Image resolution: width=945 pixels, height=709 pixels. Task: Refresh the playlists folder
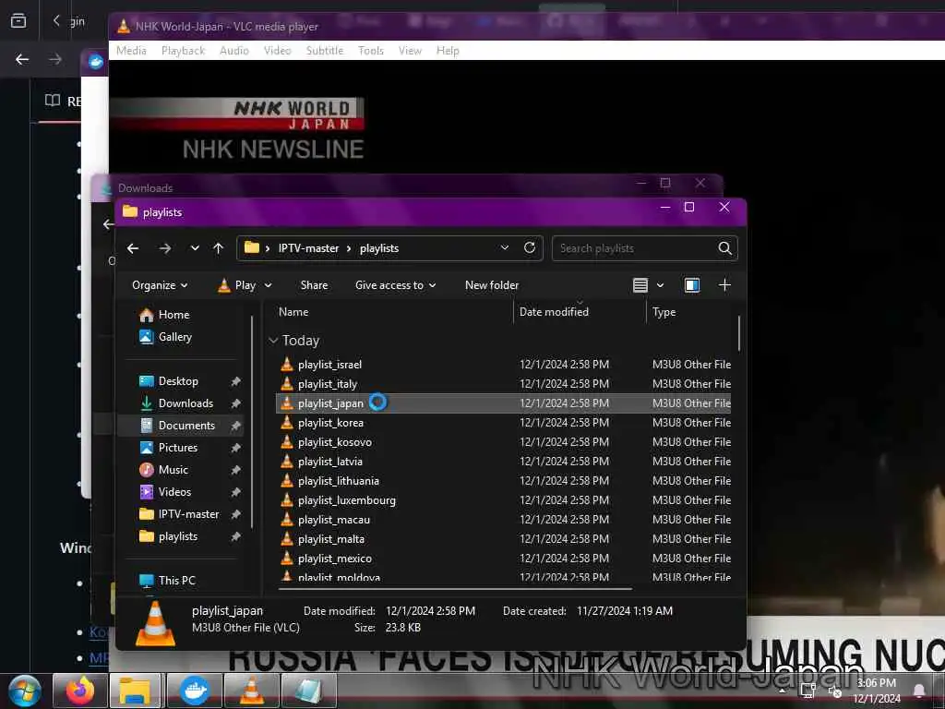pyautogui.click(x=529, y=247)
